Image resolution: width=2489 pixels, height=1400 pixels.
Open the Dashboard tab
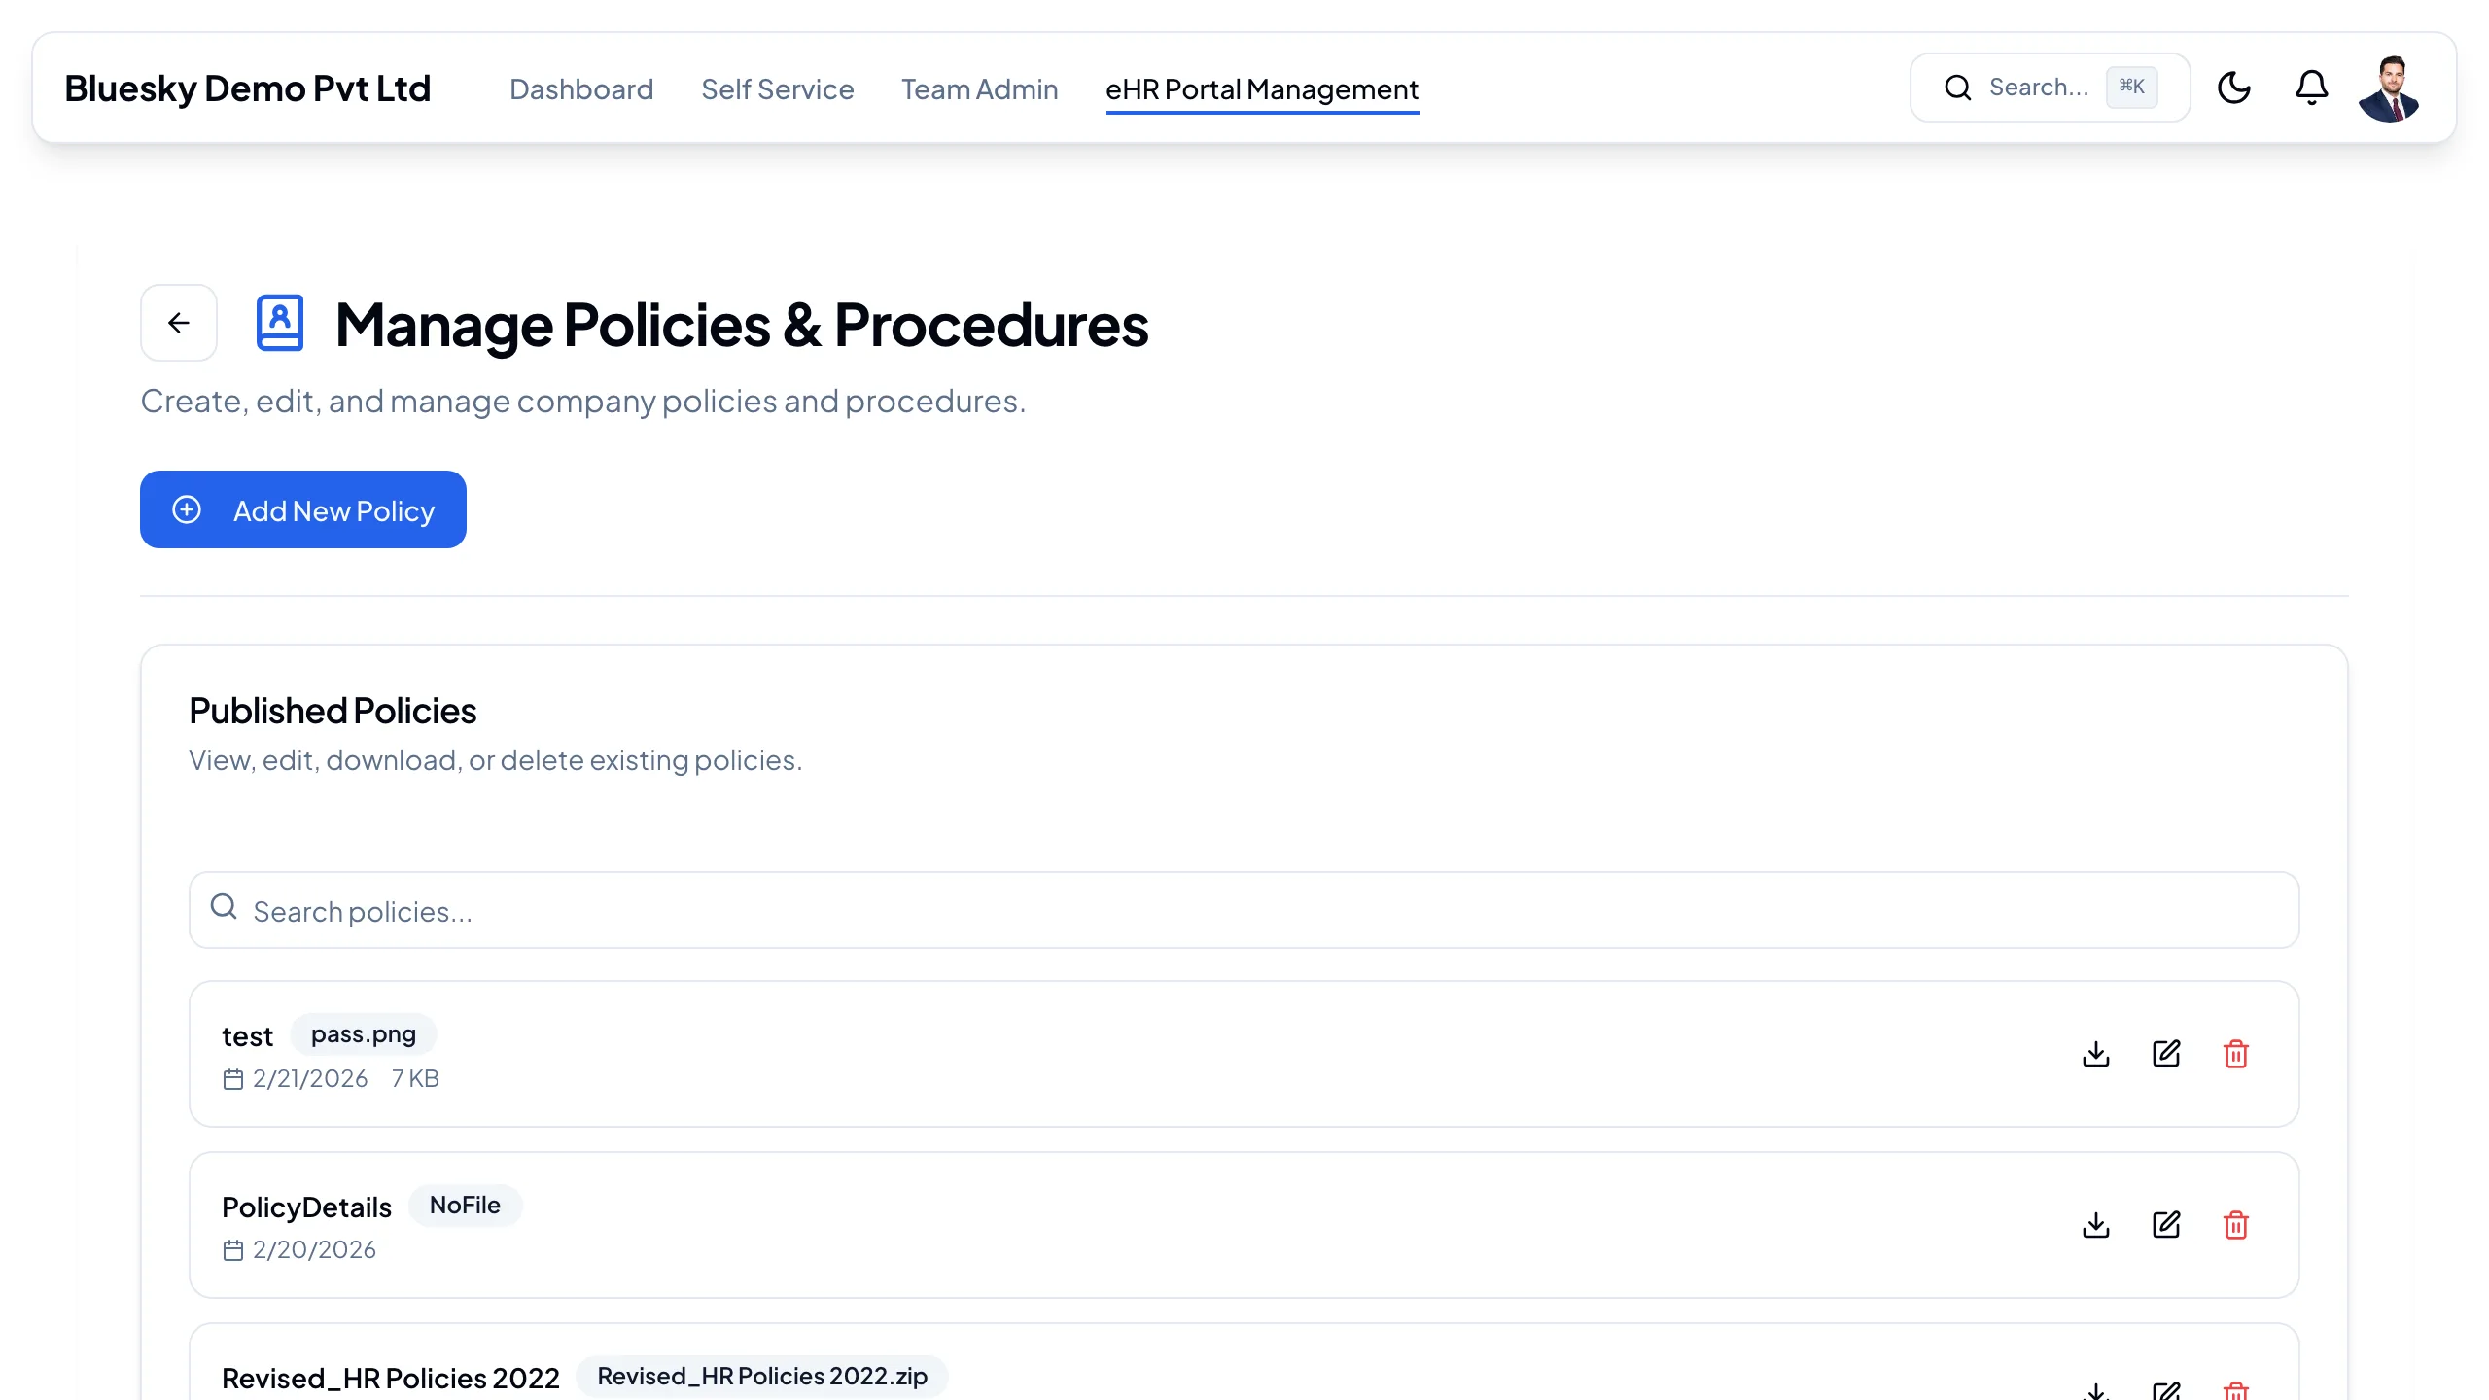pyautogui.click(x=581, y=89)
